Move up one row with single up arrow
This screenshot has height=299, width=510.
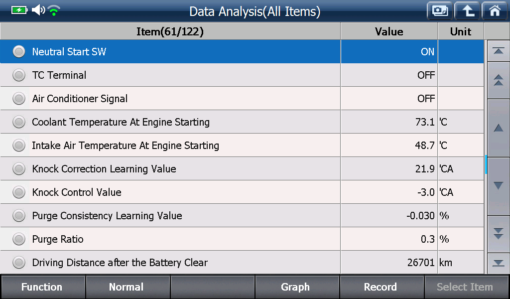[498, 128]
